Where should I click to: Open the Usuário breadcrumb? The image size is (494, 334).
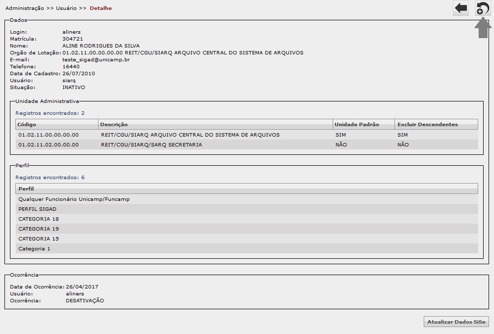[66, 8]
